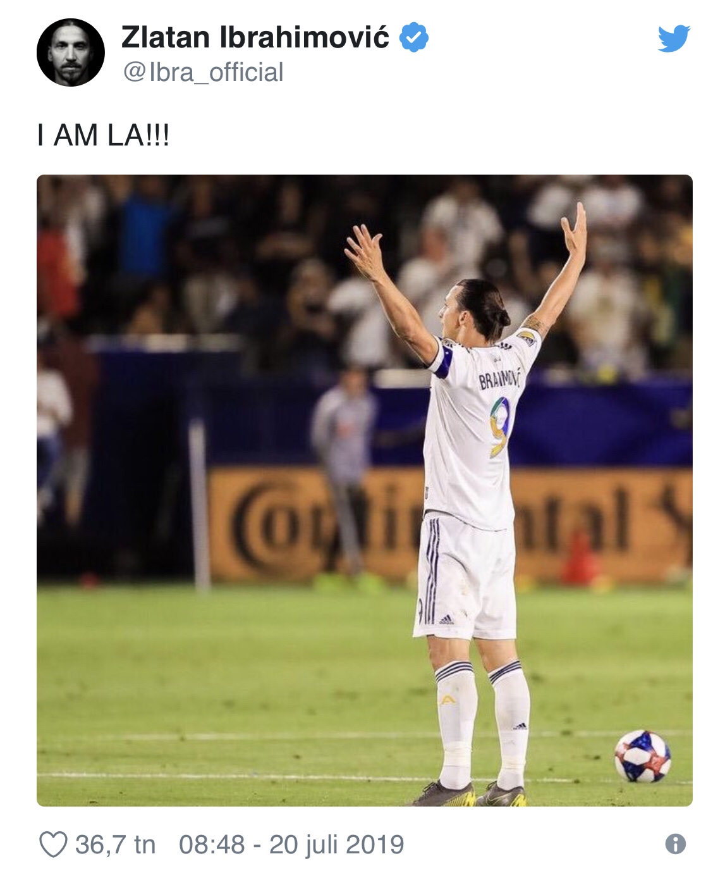Open the tweet info icon
The width and height of the screenshot is (725, 873).
click(675, 844)
